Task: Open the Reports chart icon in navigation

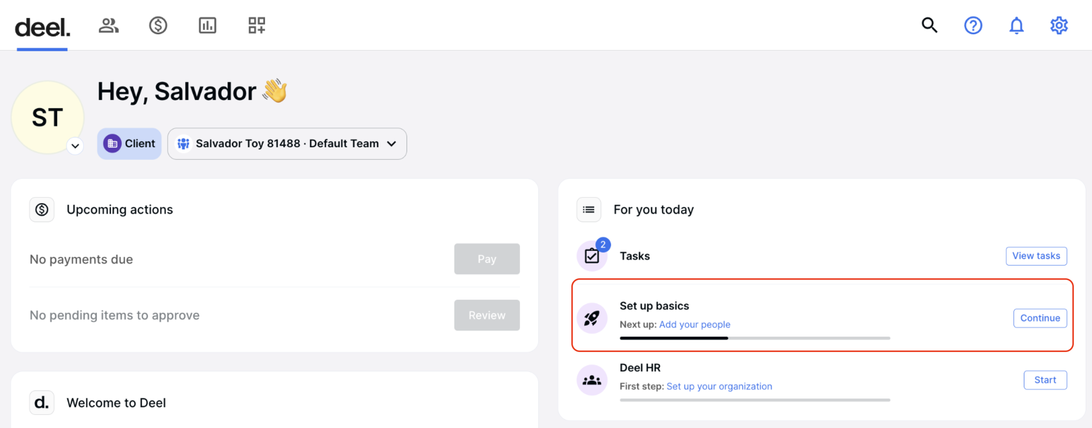Action: point(207,25)
